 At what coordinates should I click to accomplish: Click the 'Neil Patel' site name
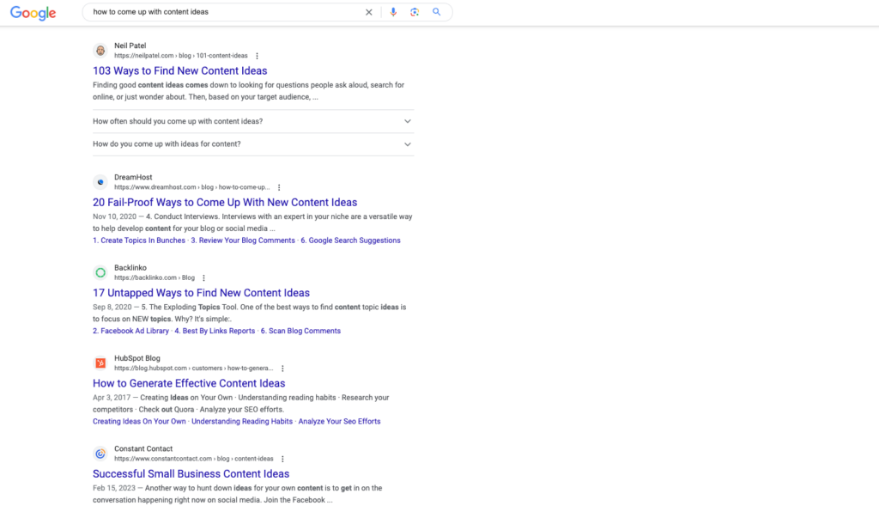(x=130, y=46)
